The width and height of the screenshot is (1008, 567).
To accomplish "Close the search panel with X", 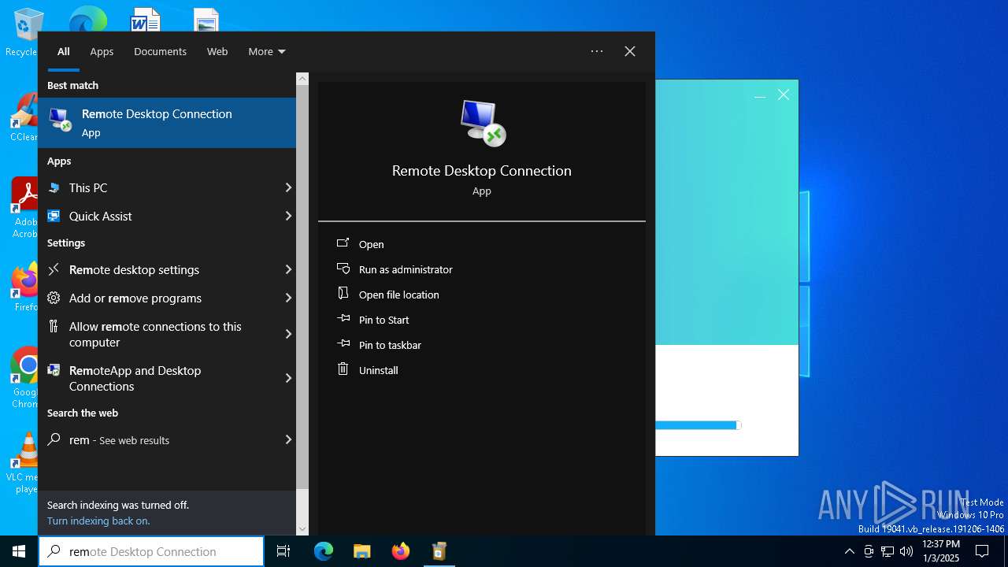I will point(630,51).
